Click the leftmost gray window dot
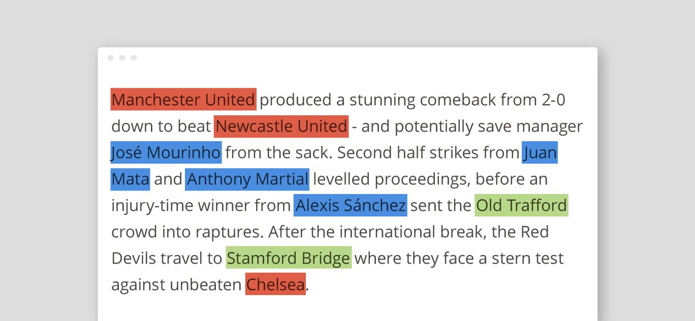The height and width of the screenshot is (321, 695). [x=111, y=58]
